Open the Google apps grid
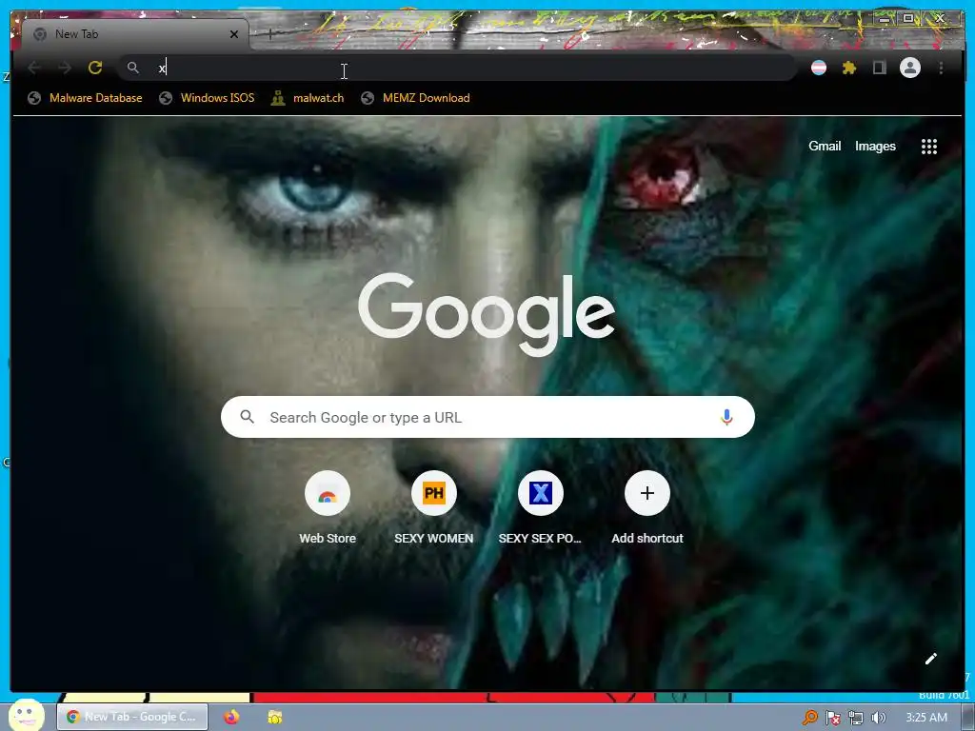The height and width of the screenshot is (731, 975). point(929,147)
